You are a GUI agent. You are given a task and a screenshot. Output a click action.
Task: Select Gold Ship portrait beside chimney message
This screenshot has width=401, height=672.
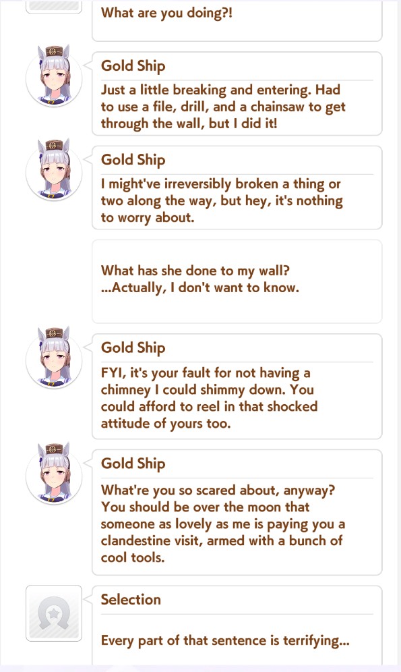tap(54, 358)
